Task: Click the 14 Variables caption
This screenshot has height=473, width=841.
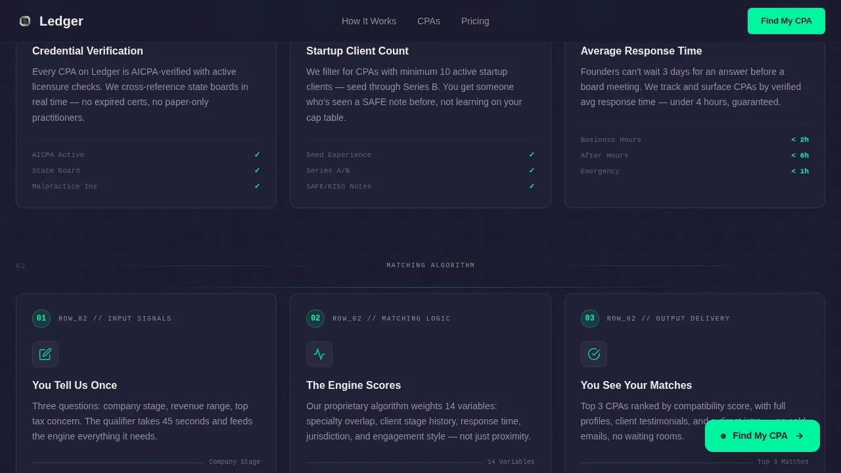Action: point(511,462)
